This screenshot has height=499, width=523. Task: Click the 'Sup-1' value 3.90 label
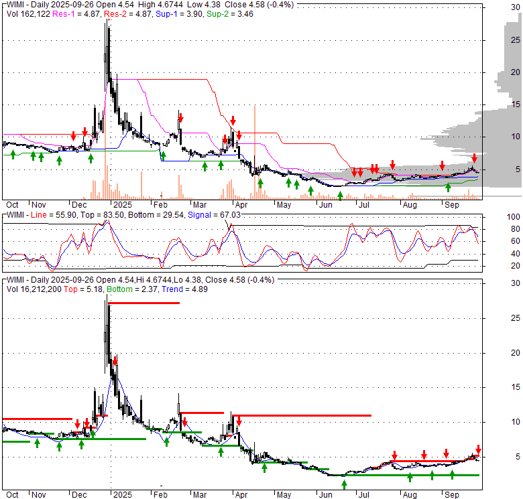coord(194,14)
